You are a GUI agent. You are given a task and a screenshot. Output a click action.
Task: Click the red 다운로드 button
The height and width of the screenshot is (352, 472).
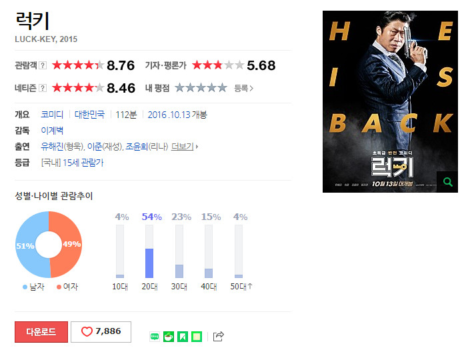[41, 331]
